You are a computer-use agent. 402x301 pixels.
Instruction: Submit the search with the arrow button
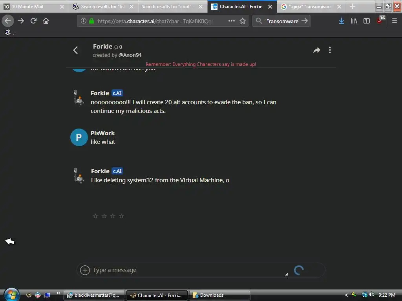(305, 21)
